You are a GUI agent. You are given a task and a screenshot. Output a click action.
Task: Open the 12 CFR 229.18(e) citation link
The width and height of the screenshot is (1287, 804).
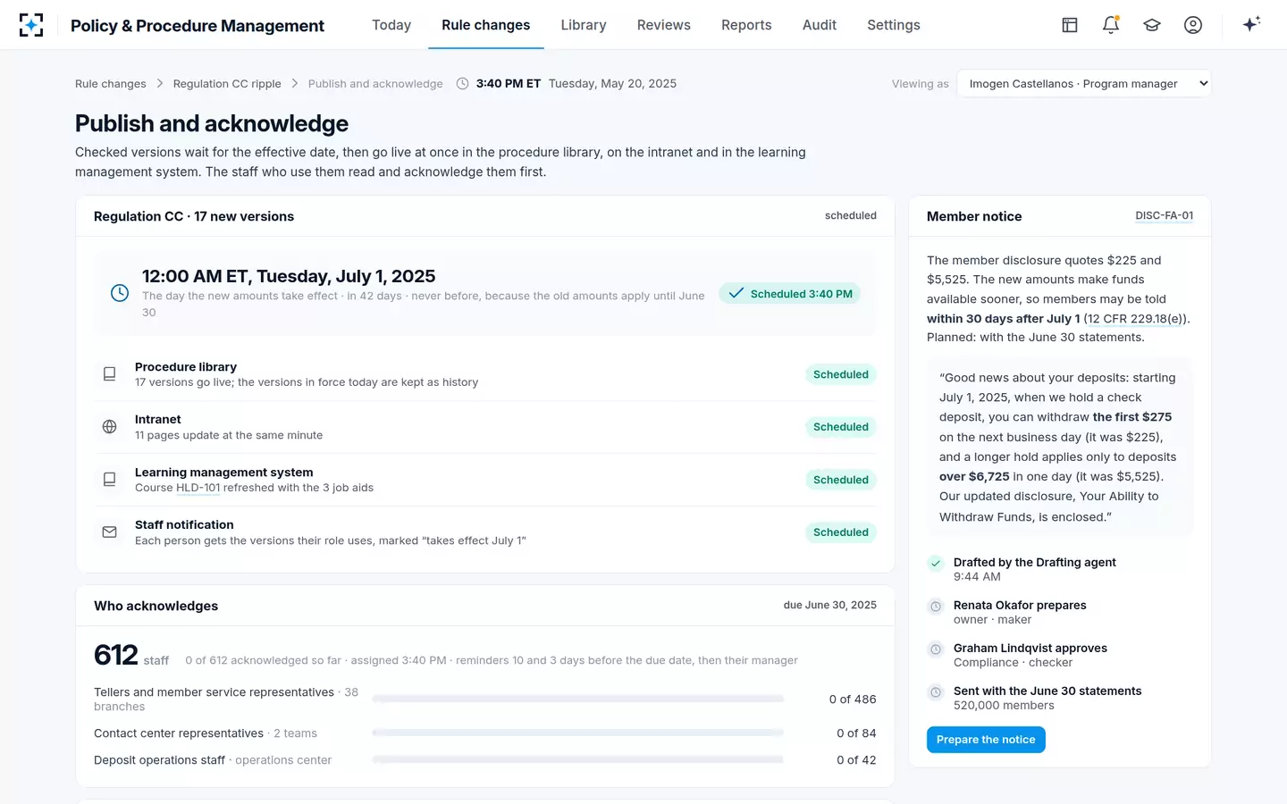tap(1134, 318)
